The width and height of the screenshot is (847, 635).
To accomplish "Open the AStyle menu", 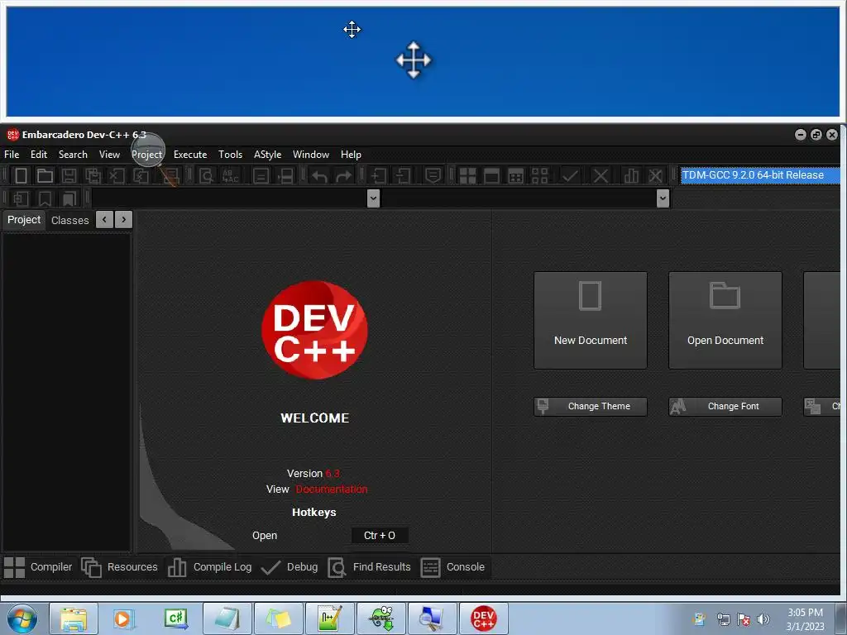I will click(267, 155).
